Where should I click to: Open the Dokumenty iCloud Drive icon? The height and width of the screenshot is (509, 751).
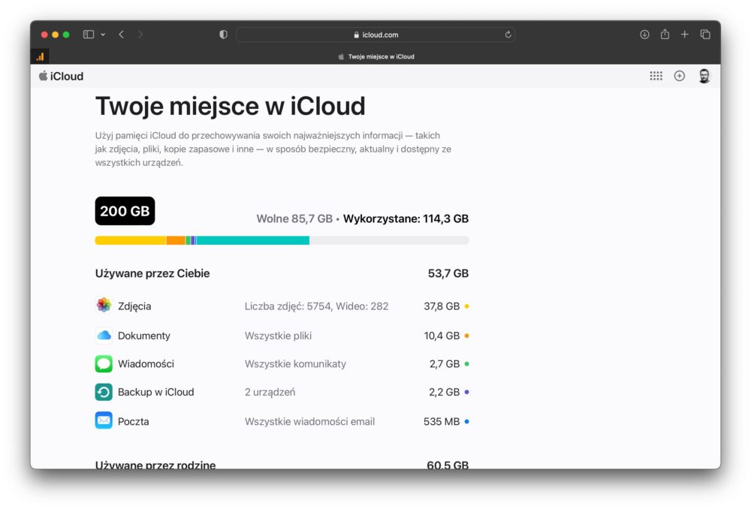point(104,335)
